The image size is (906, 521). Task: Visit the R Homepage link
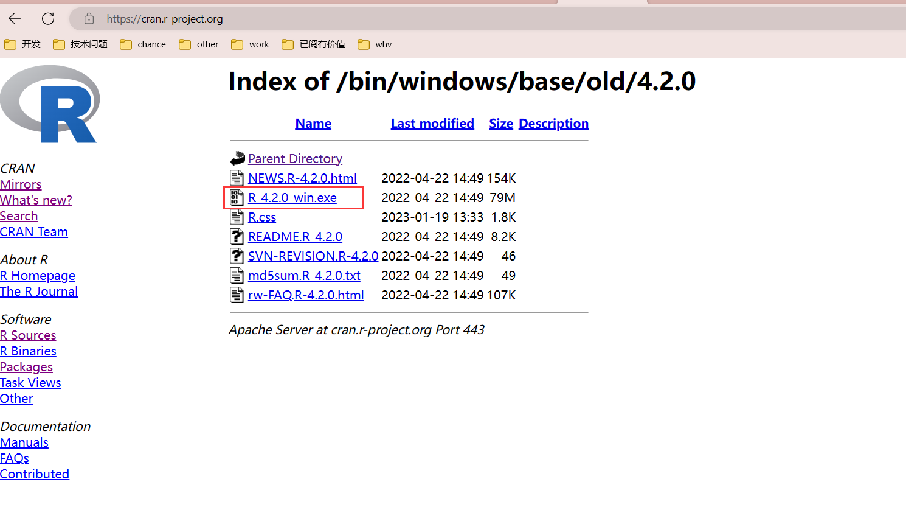pos(38,276)
